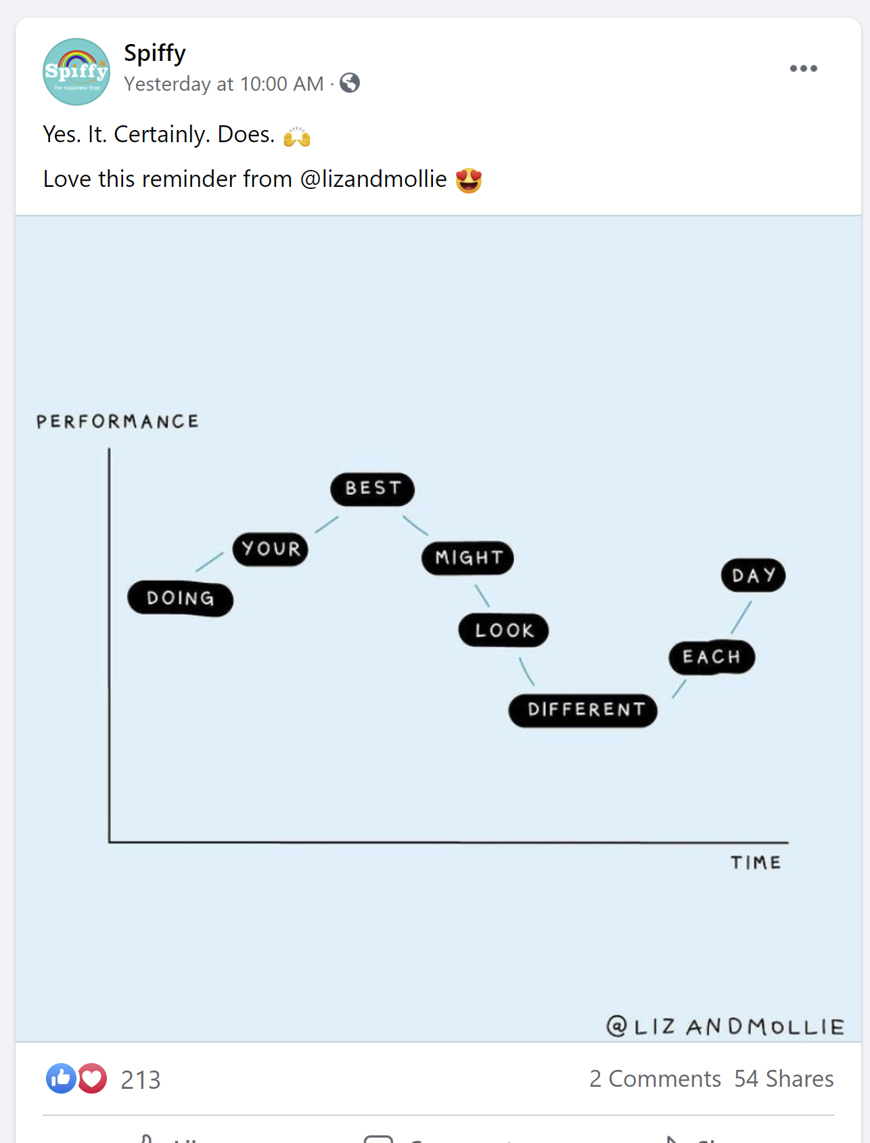Open the Spiffy page name link
This screenshot has height=1143, width=870.
(x=155, y=53)
